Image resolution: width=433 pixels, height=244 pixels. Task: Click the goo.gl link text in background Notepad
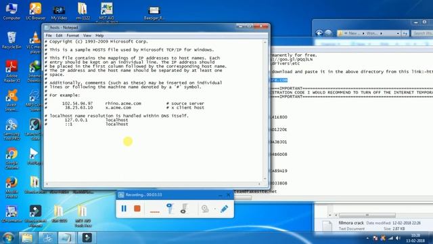292,59
